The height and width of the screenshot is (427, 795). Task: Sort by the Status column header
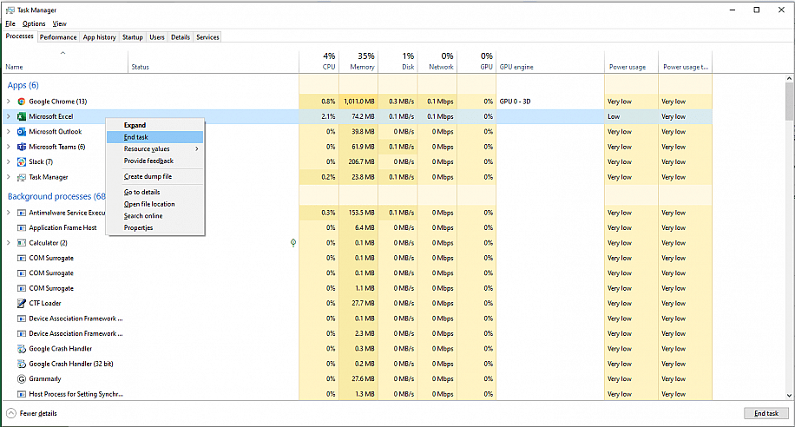click(214, 62)
